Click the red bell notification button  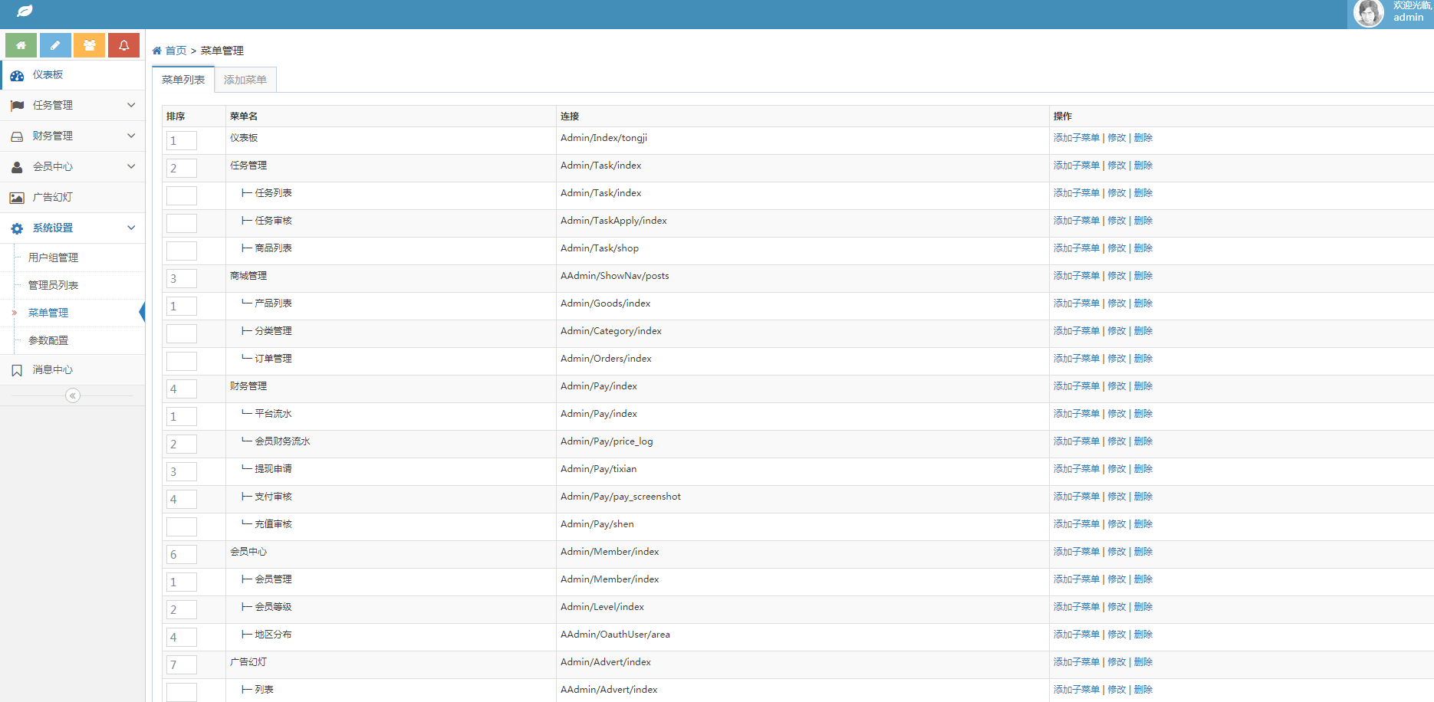(123, 45)
